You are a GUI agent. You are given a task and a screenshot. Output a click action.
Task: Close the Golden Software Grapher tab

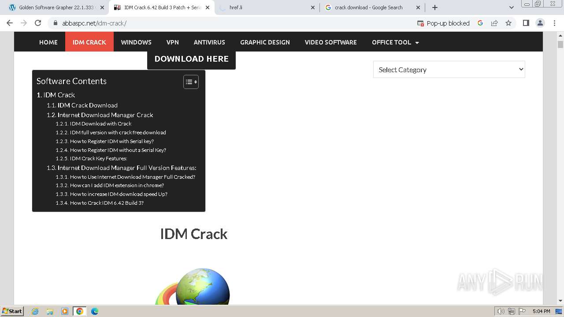(x=102, y=7)
